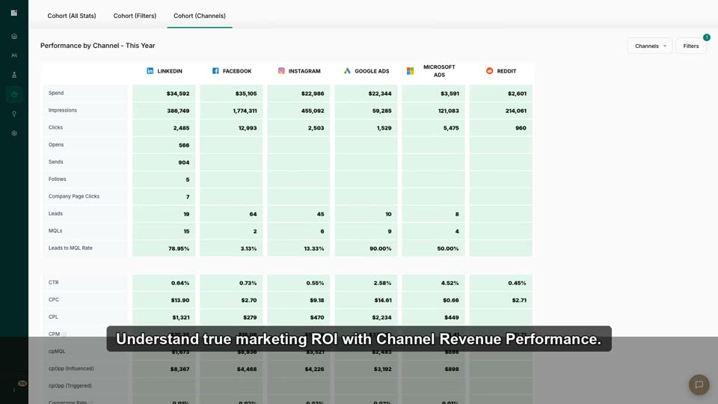Open the audiences people icon in sidebar
718x404 pixels.
point(14,55)
